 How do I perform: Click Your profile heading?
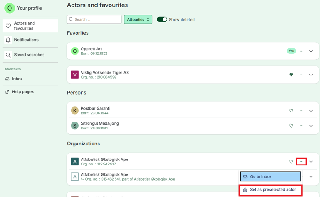(x=29, y=8)
